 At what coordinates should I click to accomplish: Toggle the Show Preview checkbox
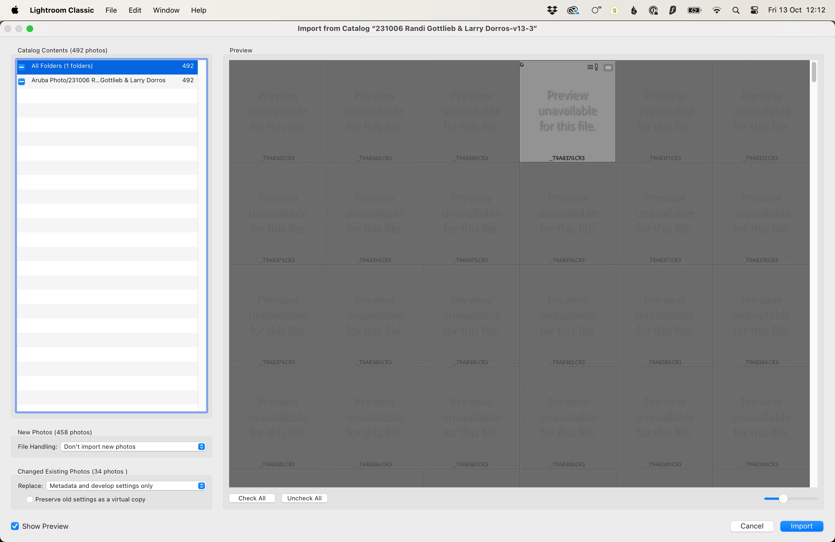pyautogui.click(x=15, y=526)
